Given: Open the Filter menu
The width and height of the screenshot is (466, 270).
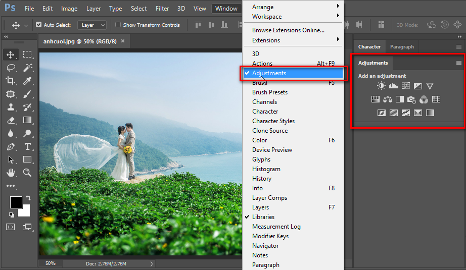Looking at the screenshot, I should point(162,9).
